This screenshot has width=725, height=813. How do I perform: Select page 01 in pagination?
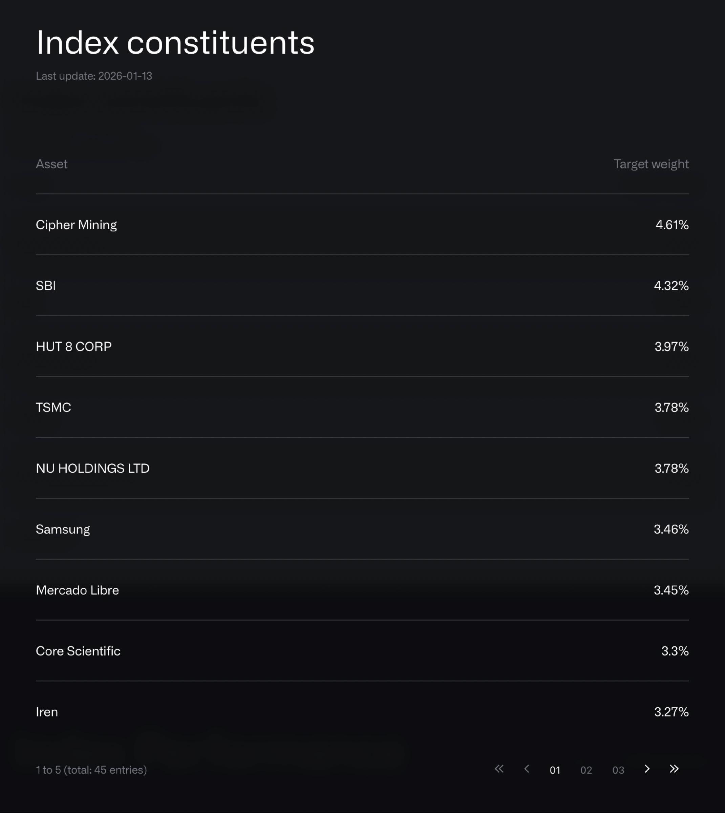tap(555, 770)
